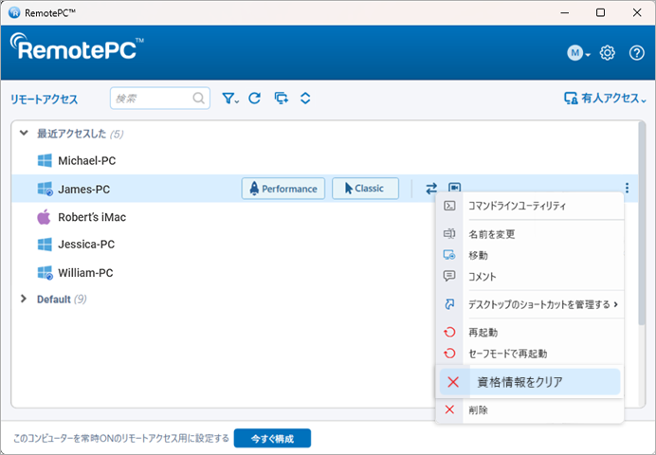This screenshot has width=656, height=455.
Task: Select Robert's iMac entry
Action: (x=92, y=217)
